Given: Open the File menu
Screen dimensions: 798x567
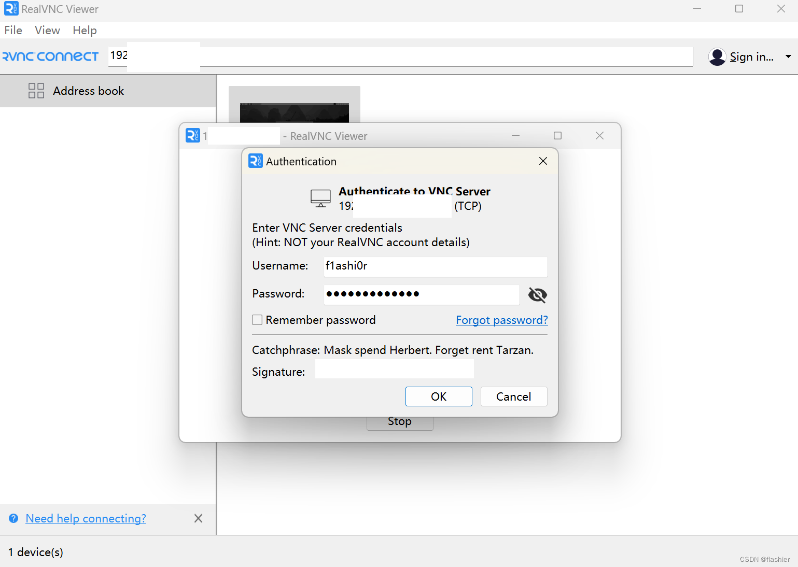Looking at the screenshot, I should (x=13, y=30).
